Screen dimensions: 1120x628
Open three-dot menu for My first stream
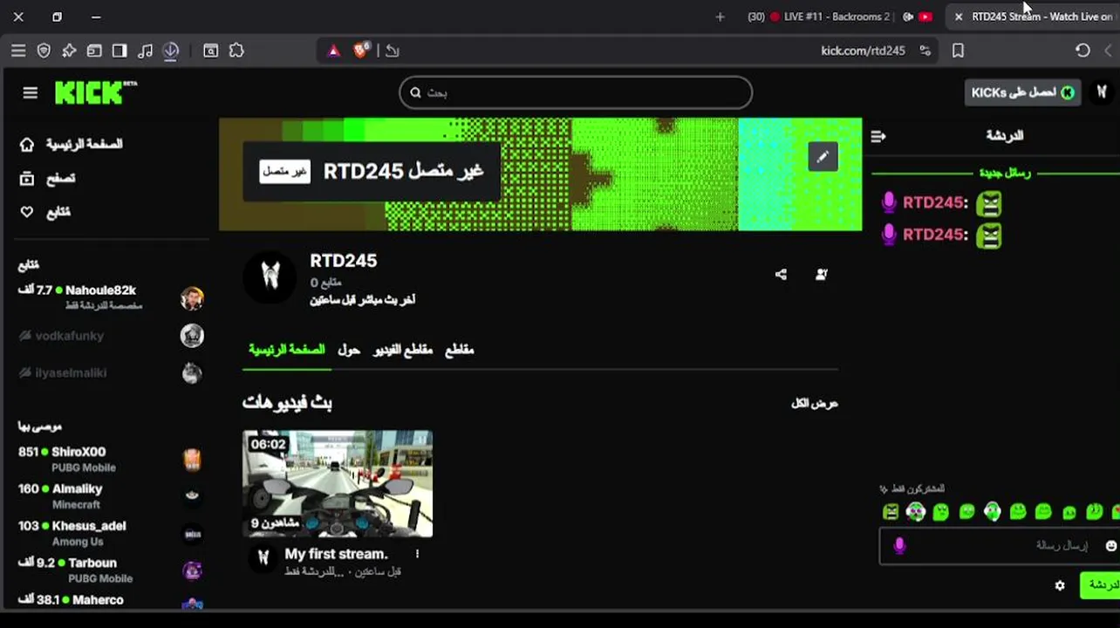[x=417, y=554]
